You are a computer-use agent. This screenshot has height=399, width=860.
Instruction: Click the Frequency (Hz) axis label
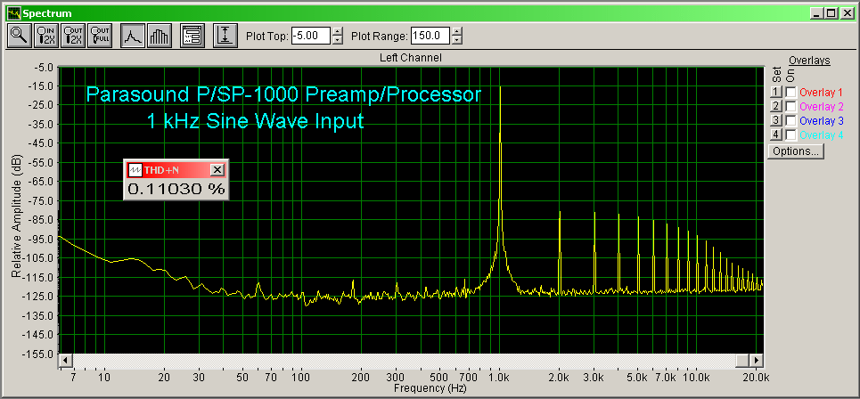coord(430,388)
